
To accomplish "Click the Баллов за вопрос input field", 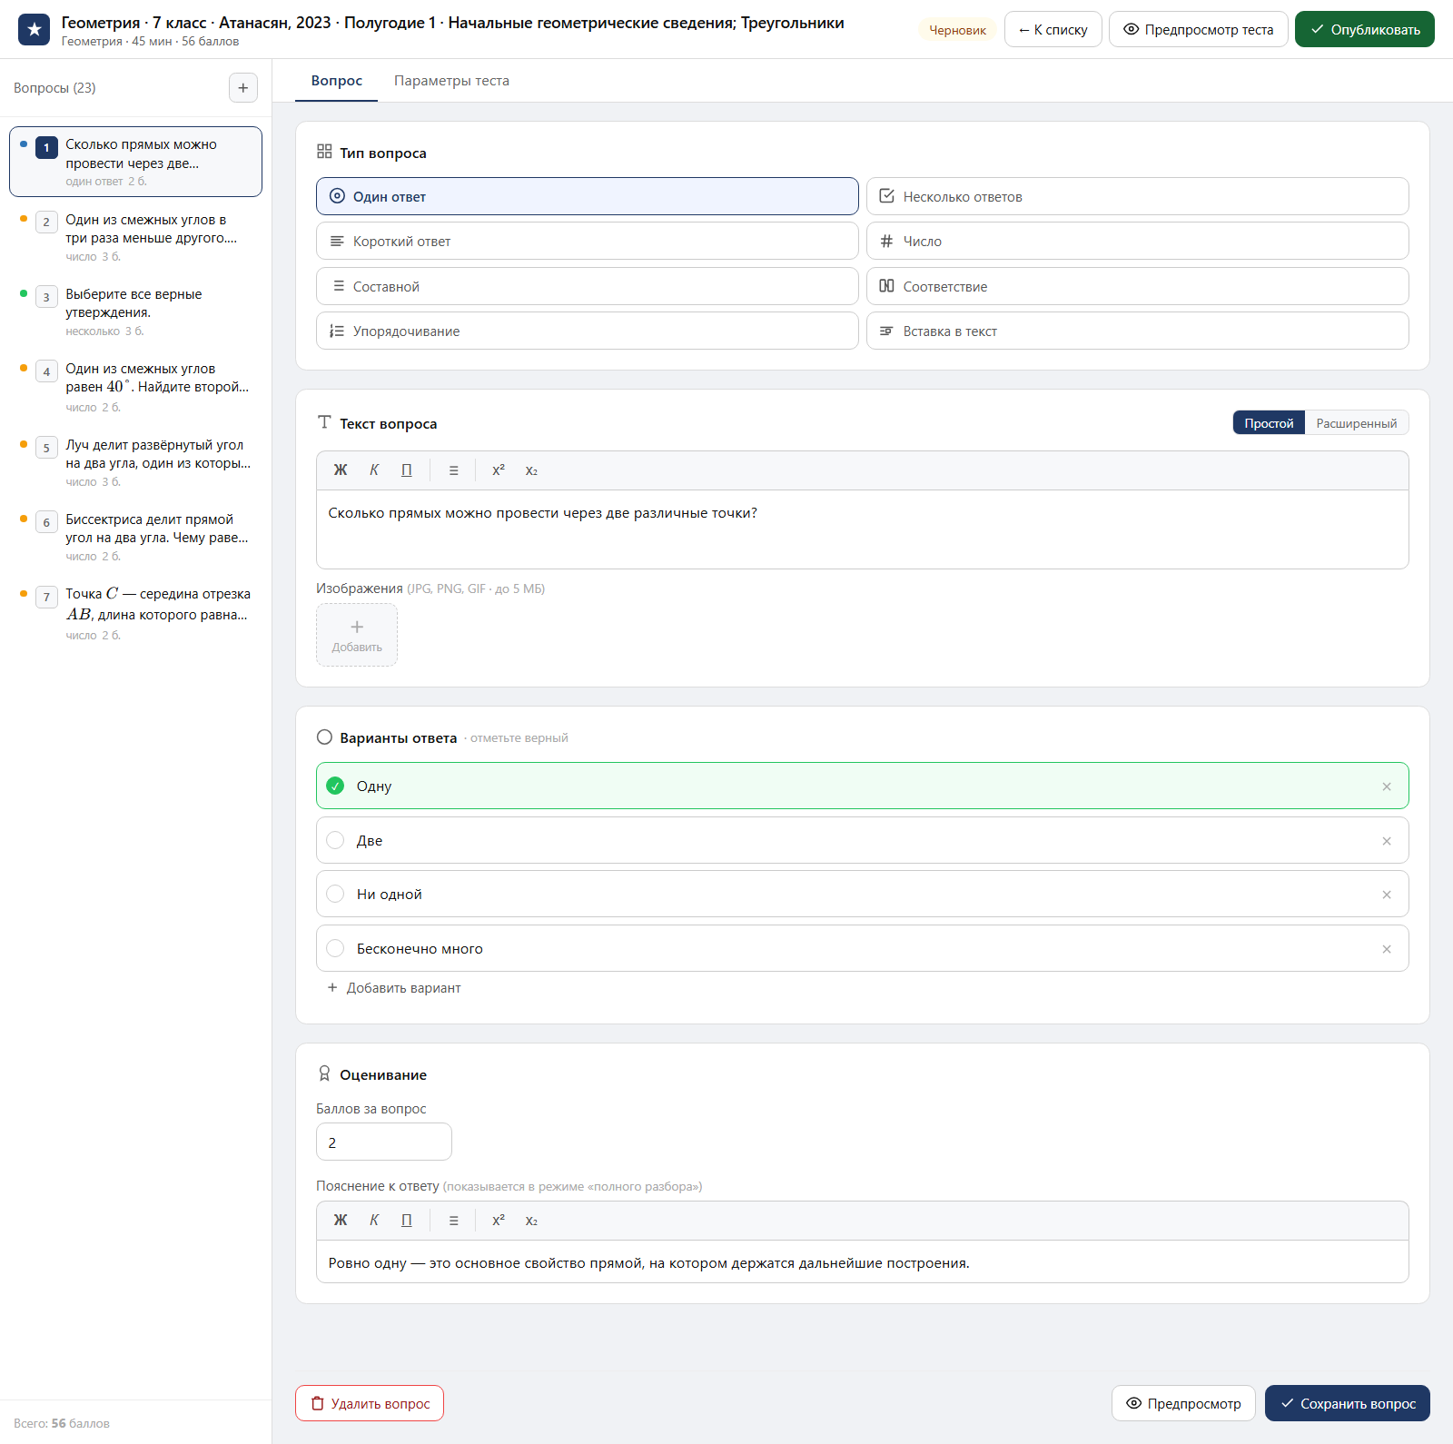I will click(384, 1142).
